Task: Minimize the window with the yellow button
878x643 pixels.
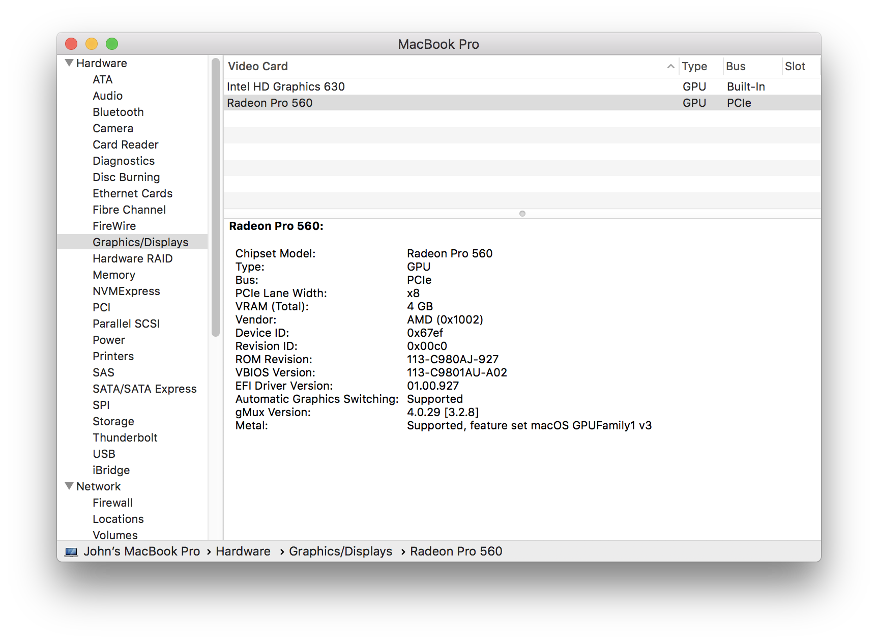Action: click(x=92, y=44)
